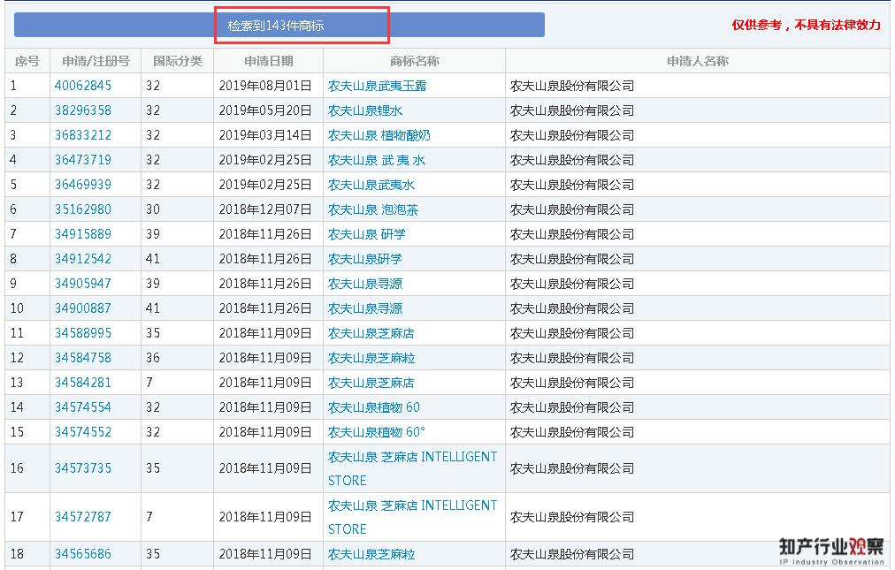Open trademark 农夫山泉植物 60° in row 15
This screenshot has height=570, width=895.
coord(376,432)
